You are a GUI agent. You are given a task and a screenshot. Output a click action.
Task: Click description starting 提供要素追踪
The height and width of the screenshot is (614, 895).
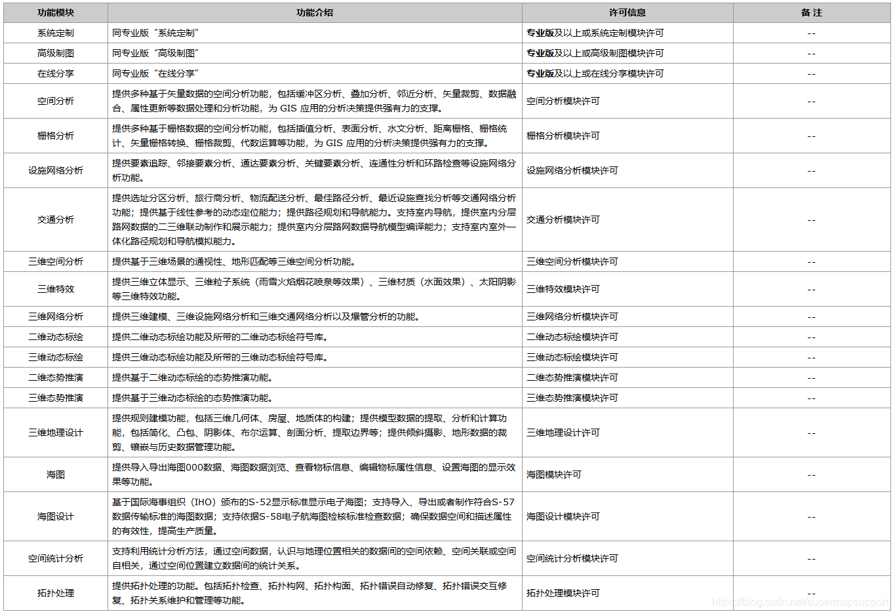314,170
